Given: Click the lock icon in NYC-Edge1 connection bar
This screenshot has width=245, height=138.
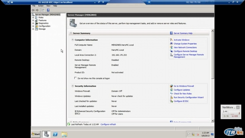Looking at the screenshot, I should coord(12,2).
